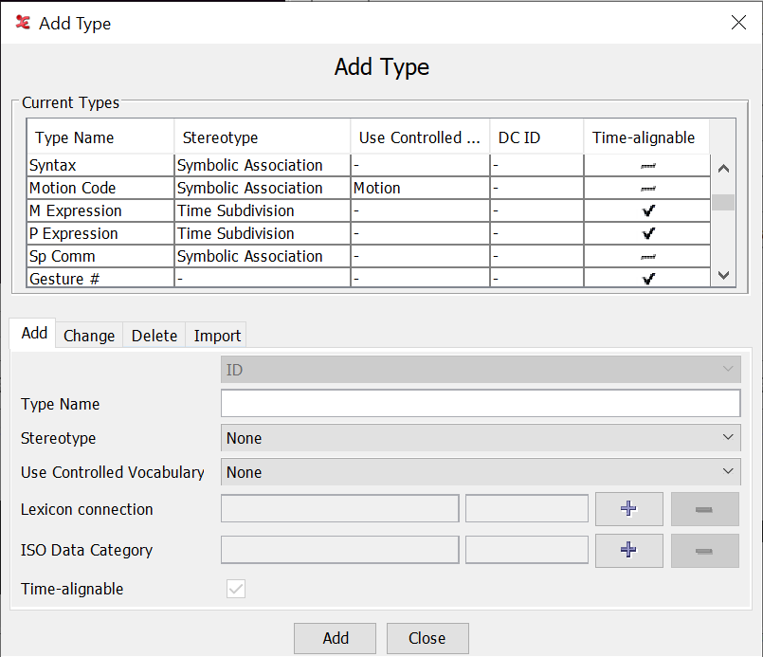
Task: Click the Type Name input field
Action: pos(481,404)
